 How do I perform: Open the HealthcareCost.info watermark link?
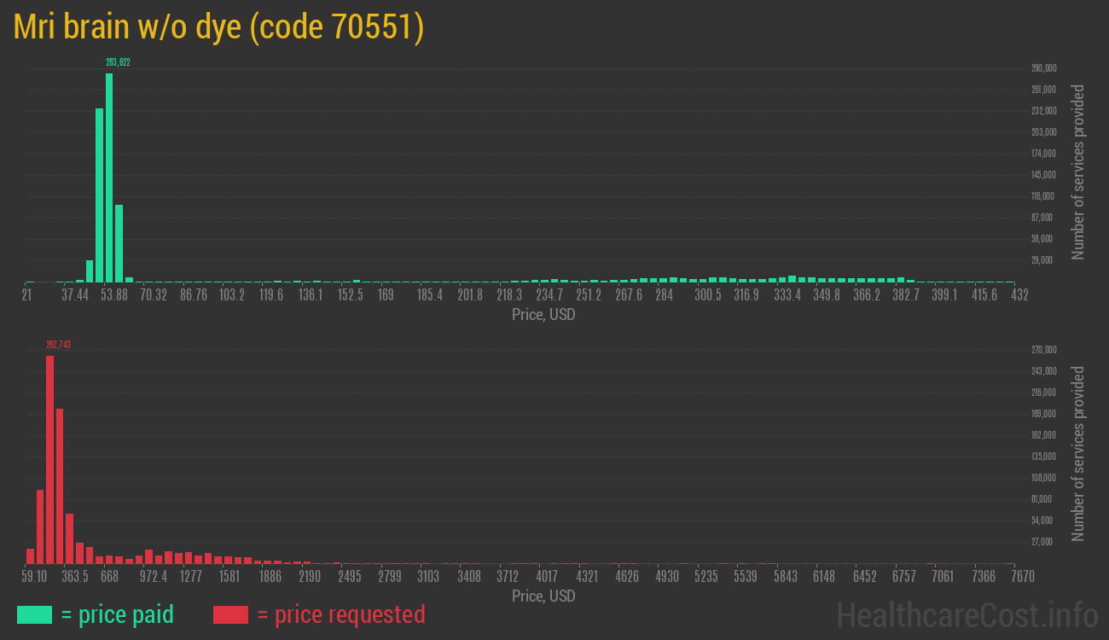pyautogui.click(x=967, y=614)
